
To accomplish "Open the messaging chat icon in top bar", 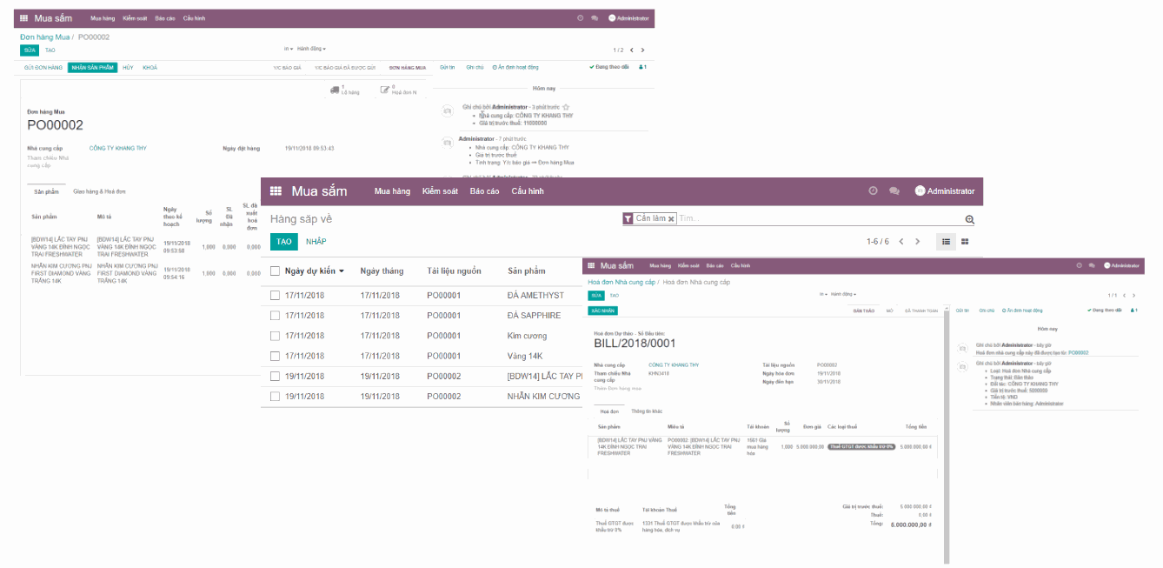I will click(894, 191).
